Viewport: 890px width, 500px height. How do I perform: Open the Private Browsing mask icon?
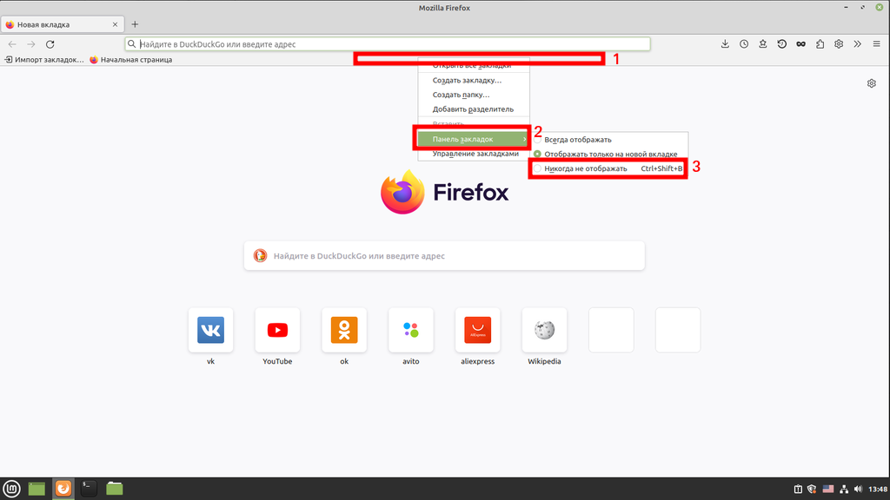click(x=800, y=44)
